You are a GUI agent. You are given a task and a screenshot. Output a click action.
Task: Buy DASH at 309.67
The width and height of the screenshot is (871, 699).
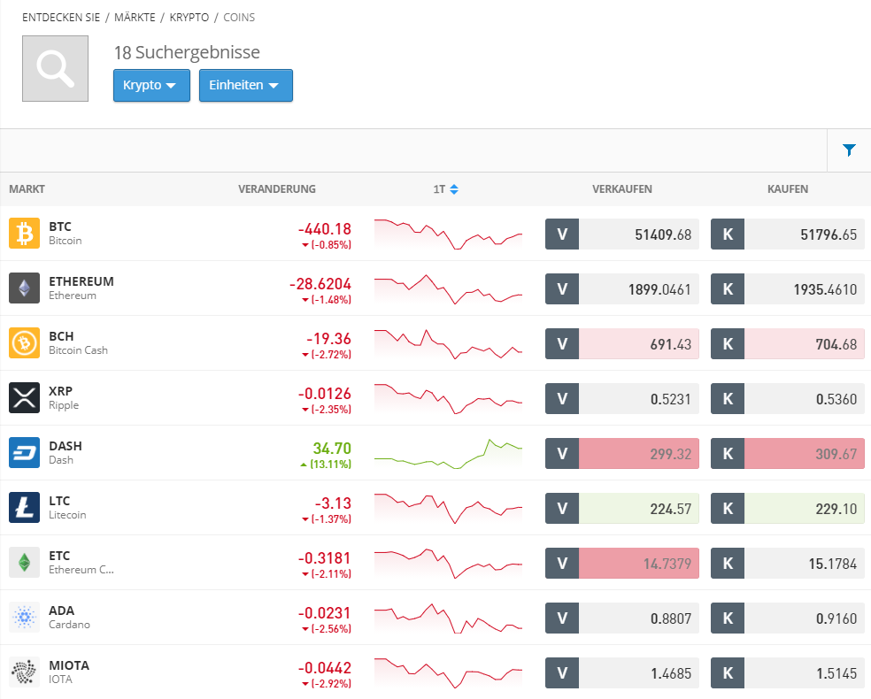pyautogui.click(x=787, y=454)
